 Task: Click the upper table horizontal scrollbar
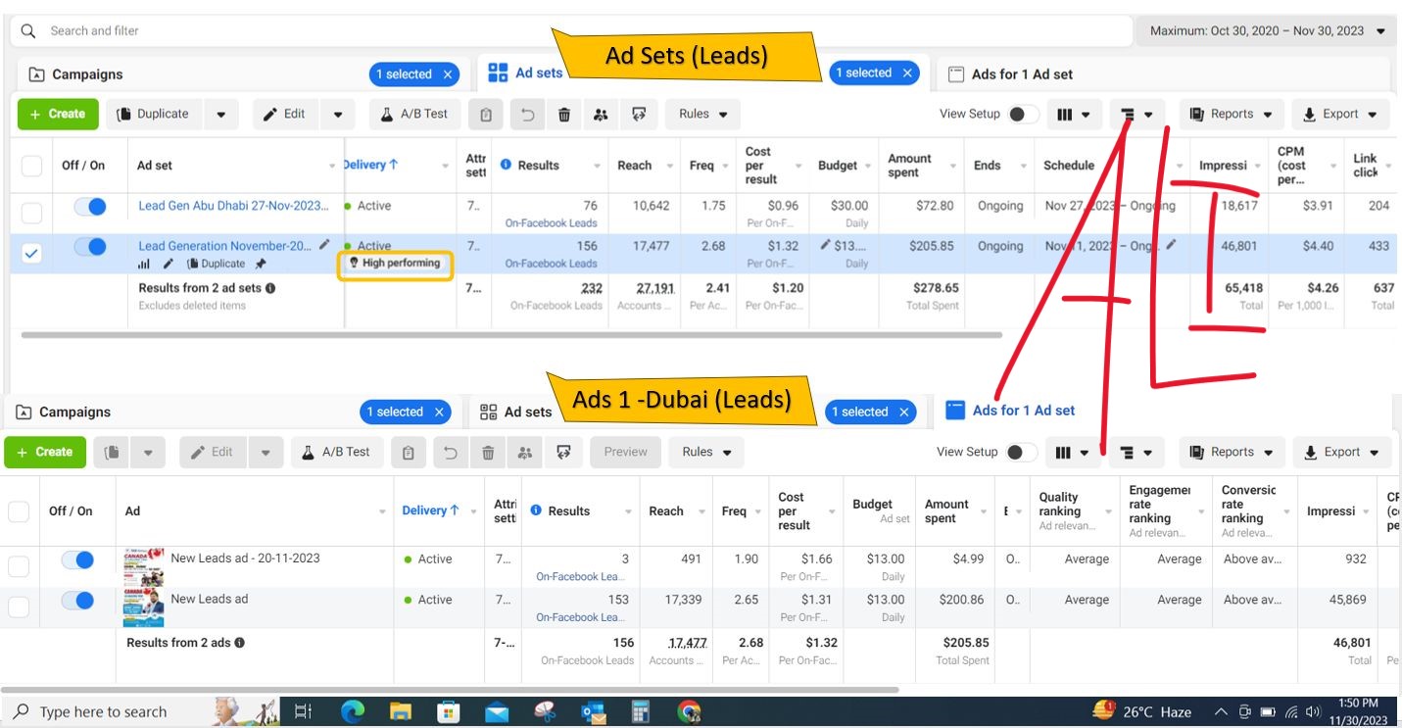(509, 335)
